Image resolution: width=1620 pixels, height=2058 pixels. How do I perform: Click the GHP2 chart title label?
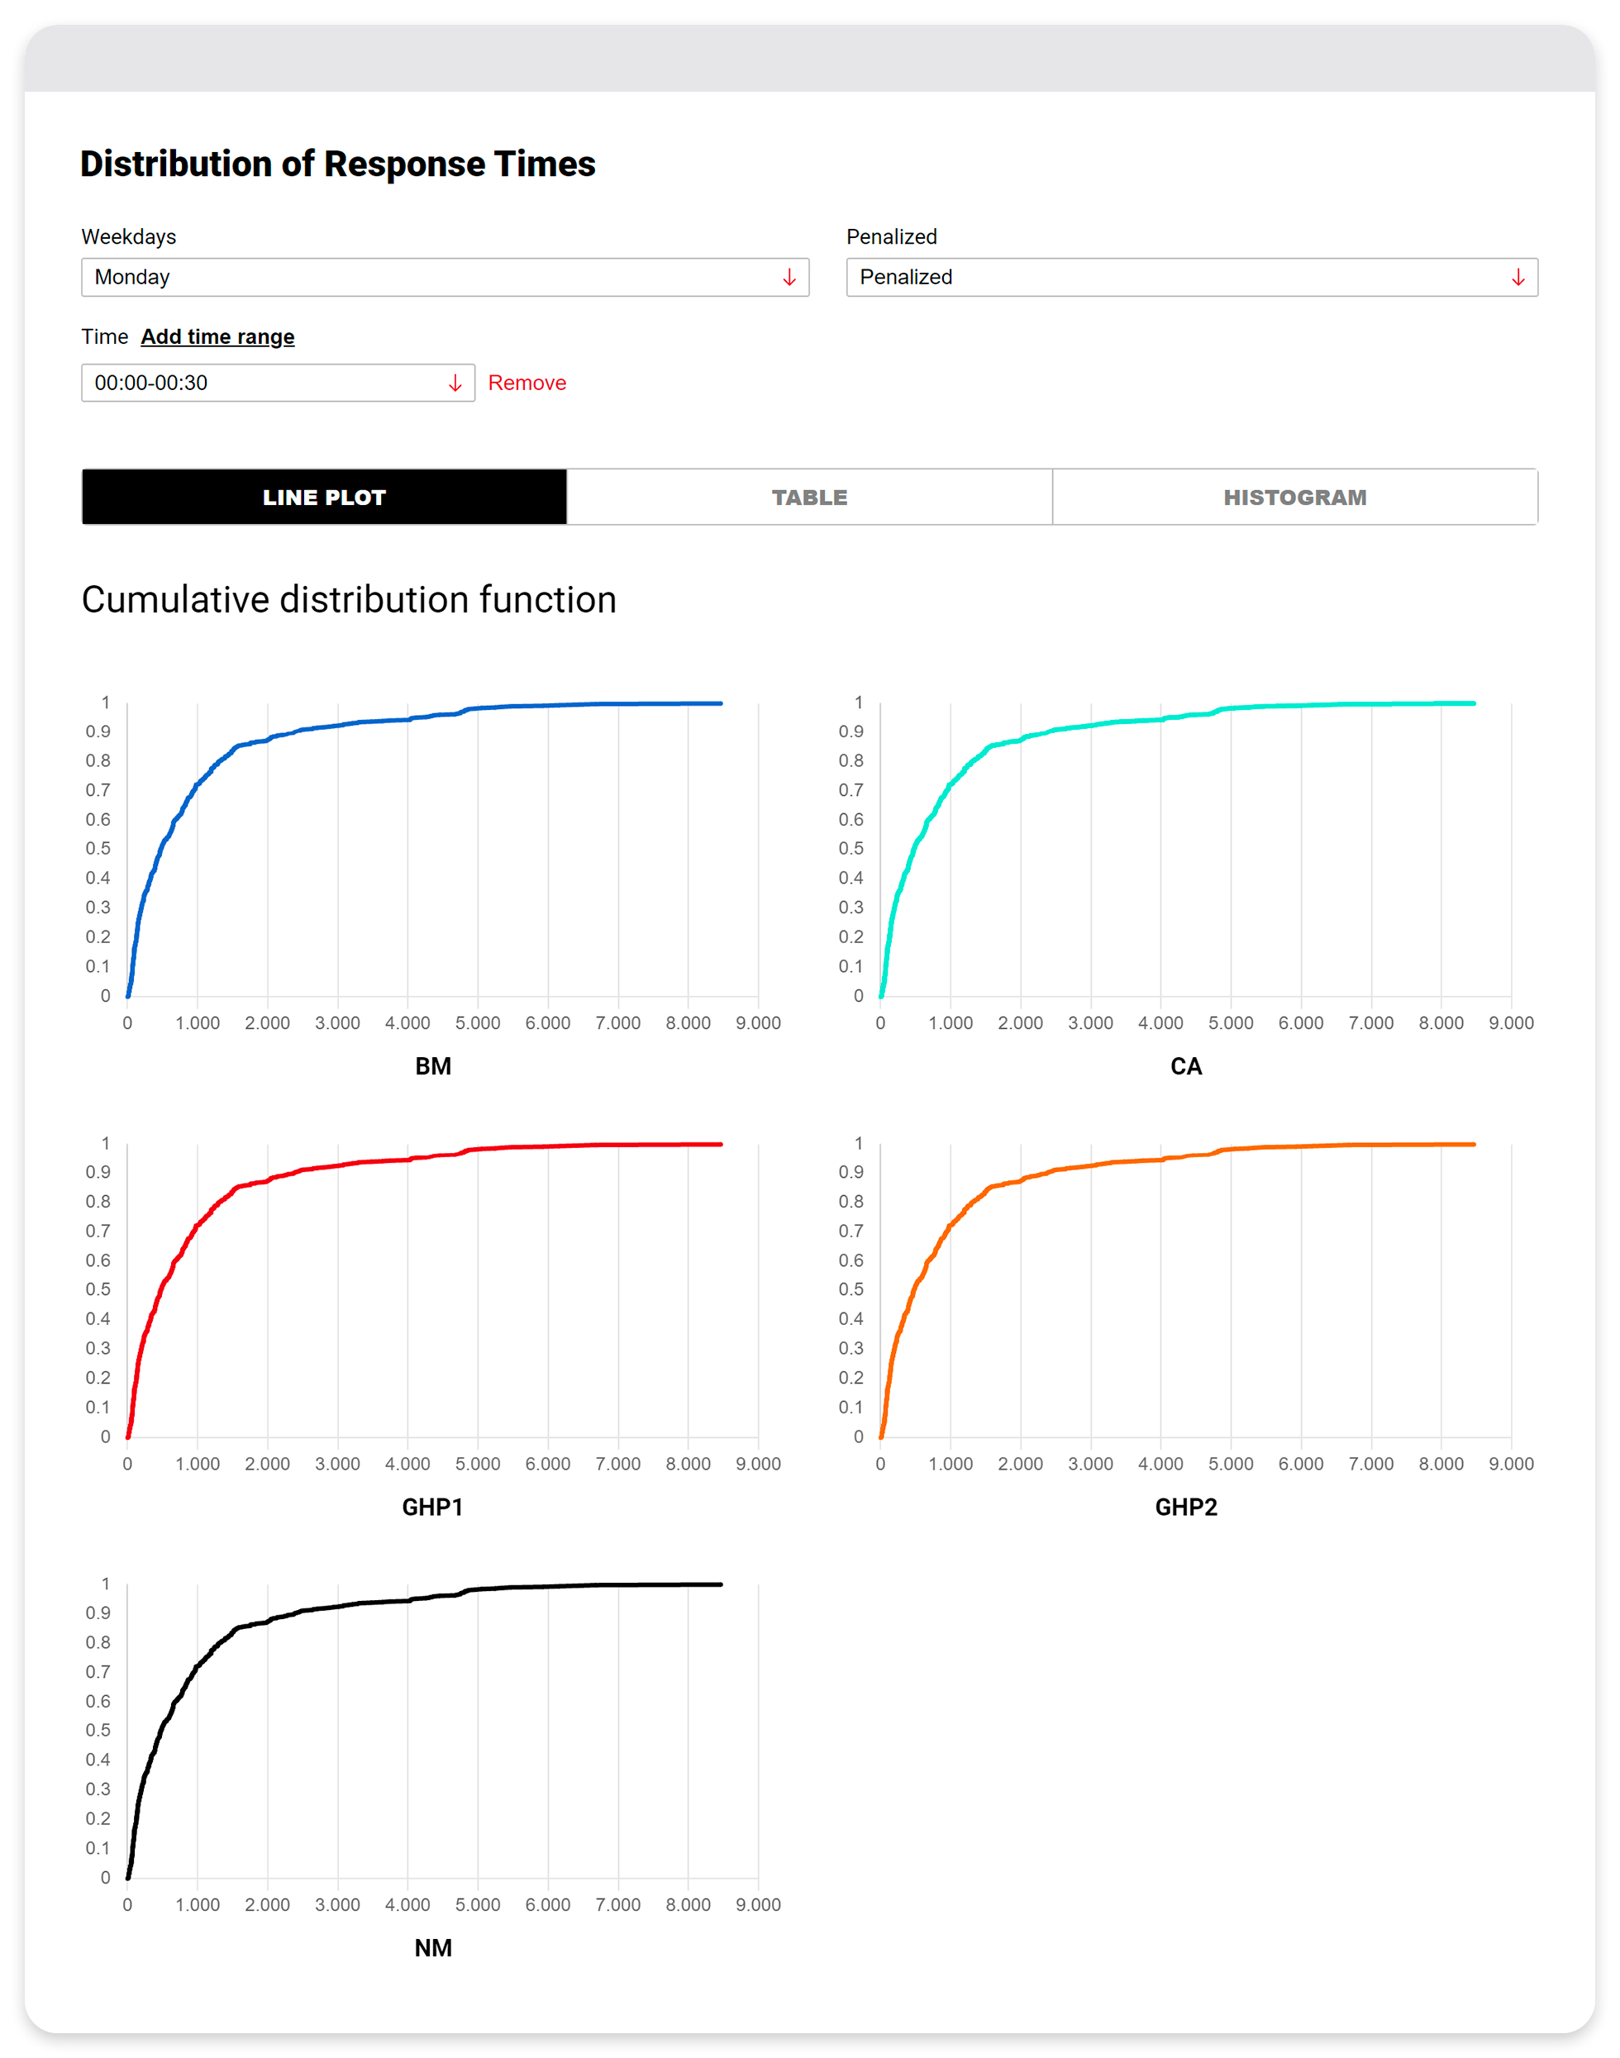(1185, 1507)
